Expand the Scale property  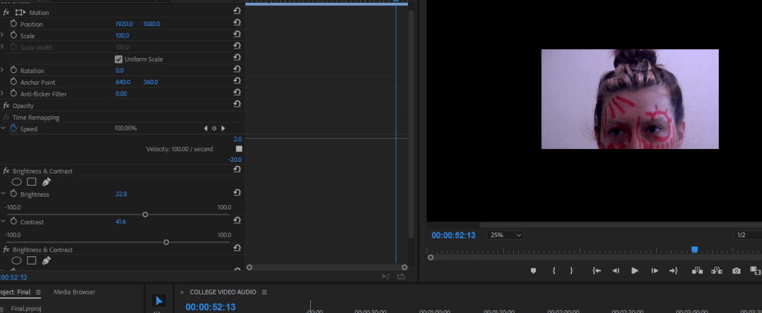[x=3, y=36]
